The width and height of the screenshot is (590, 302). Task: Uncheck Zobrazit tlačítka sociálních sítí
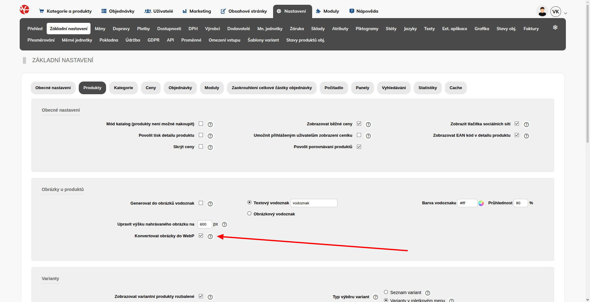coord(517,124)
